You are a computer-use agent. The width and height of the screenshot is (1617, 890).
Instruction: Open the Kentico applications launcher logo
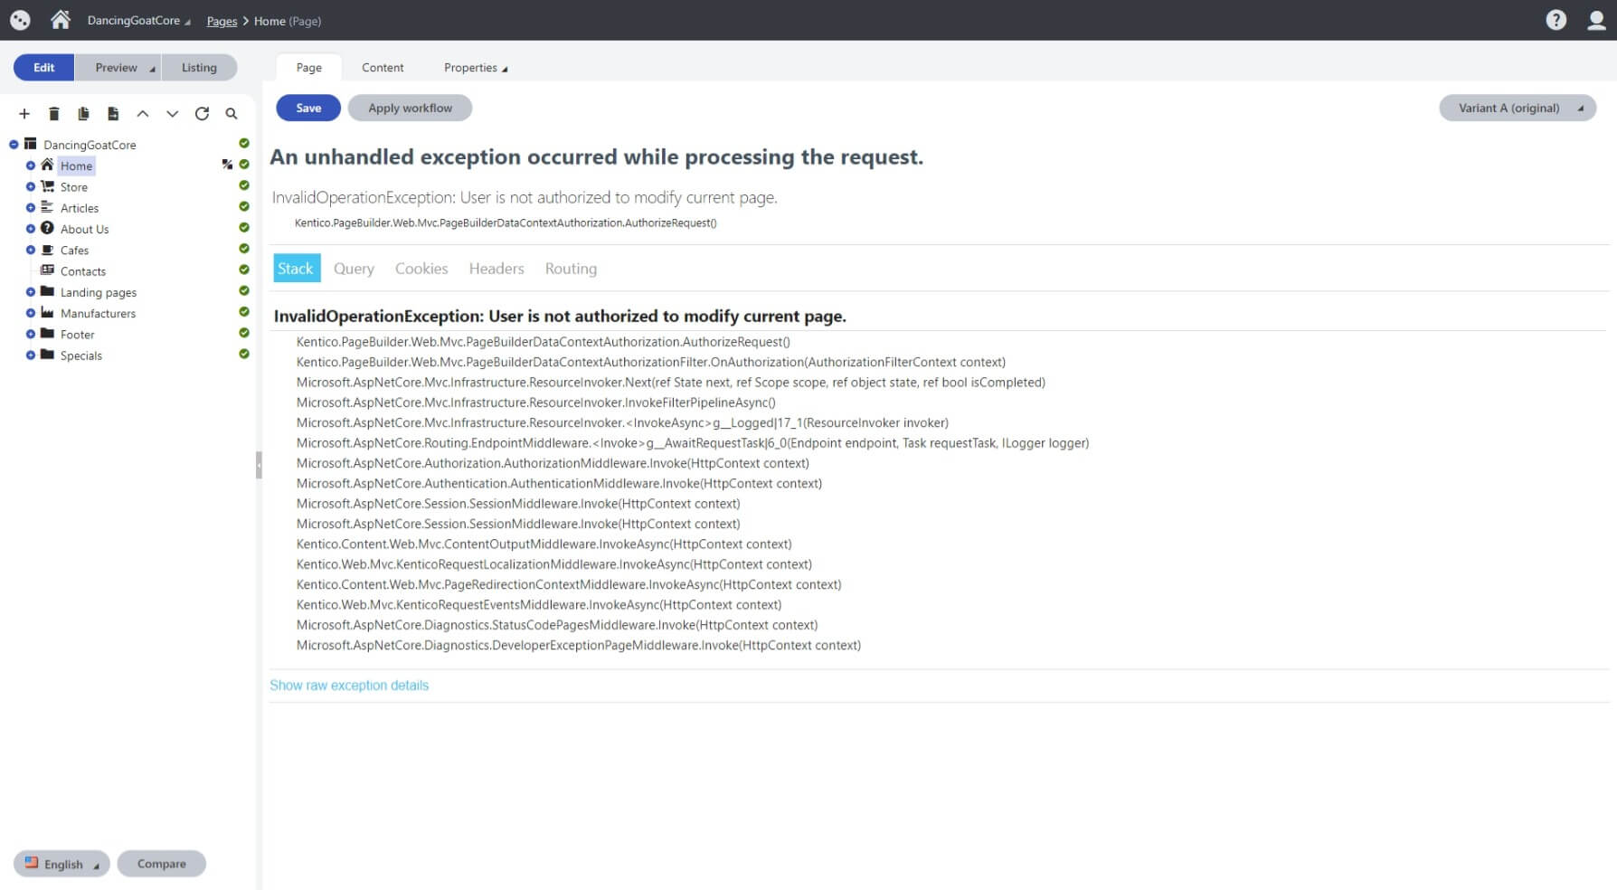[20, 20]
